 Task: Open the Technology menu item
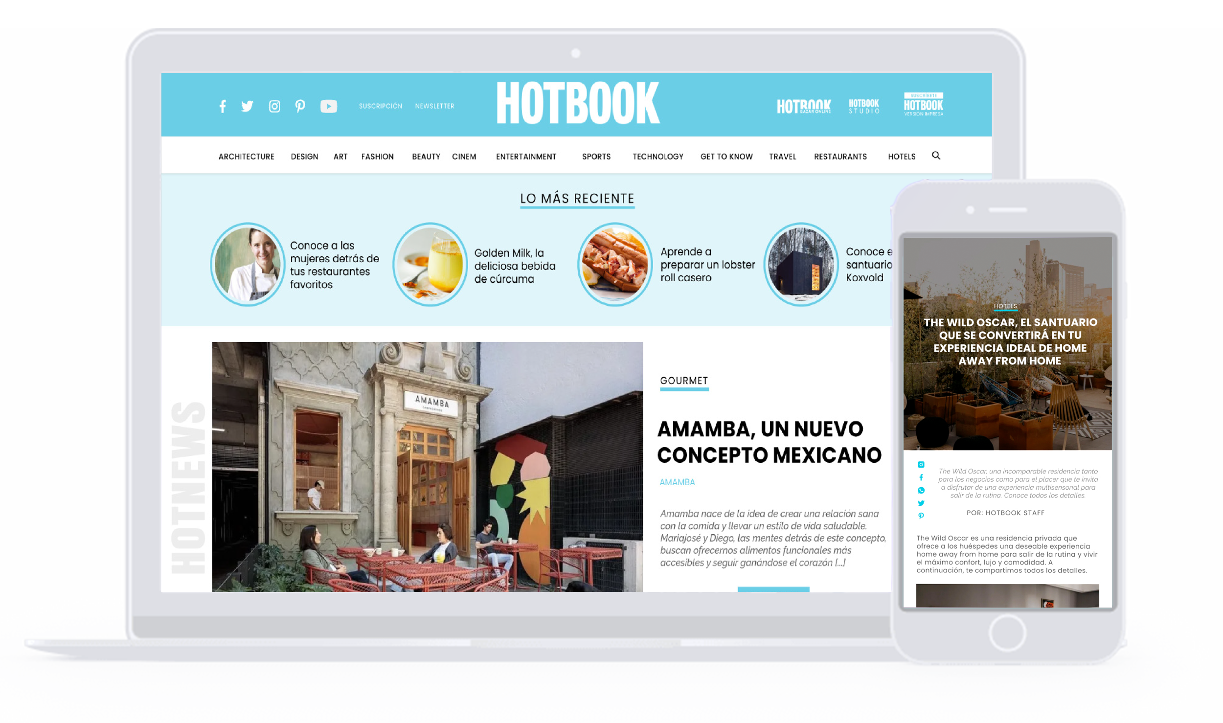coord(658,157)
